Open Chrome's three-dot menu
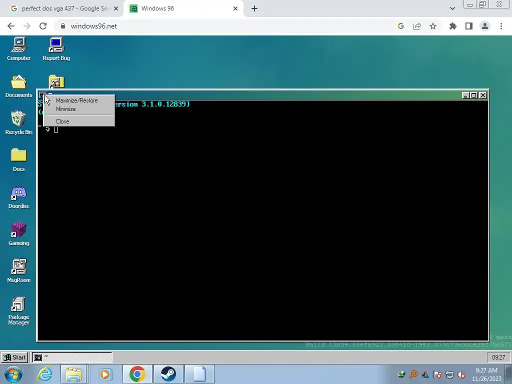Viewport: 512px width, 384px height. coord(501,26)
